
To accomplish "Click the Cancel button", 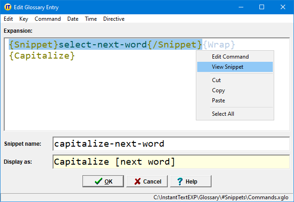I will pyautogui.click(x=147, y=181).
